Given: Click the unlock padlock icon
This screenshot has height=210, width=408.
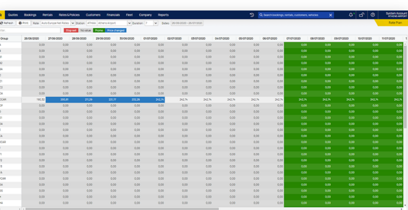Looking at the screenshot, I should pyautogui.click(x=361, y=15).
